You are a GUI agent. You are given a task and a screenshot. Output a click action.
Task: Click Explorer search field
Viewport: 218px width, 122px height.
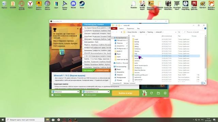pos(194,32)
